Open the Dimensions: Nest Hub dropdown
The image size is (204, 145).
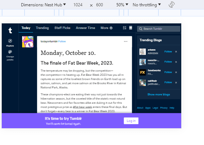pos(43,5)
